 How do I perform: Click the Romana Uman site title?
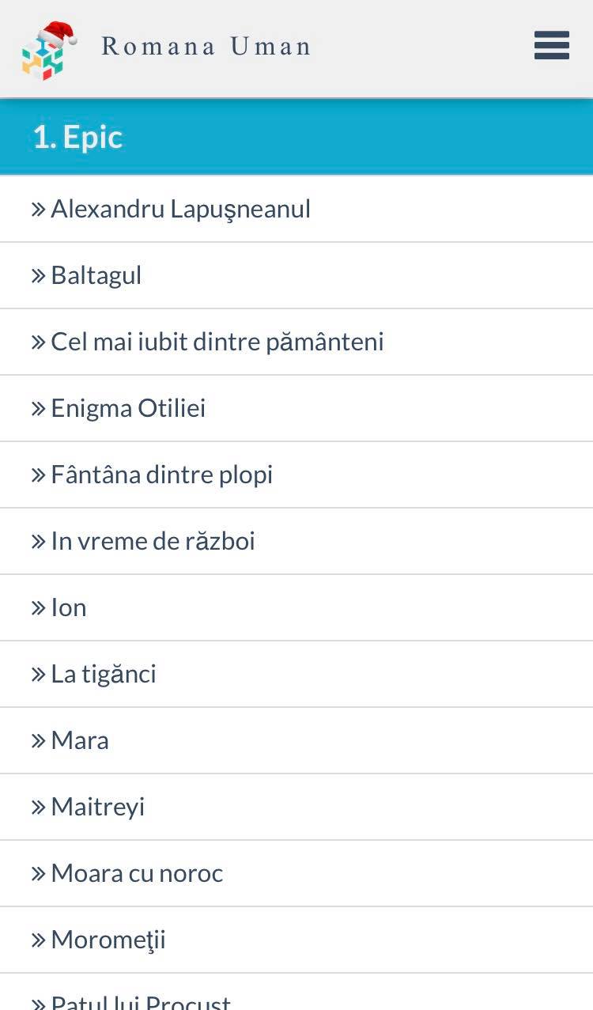click(206, 47)
